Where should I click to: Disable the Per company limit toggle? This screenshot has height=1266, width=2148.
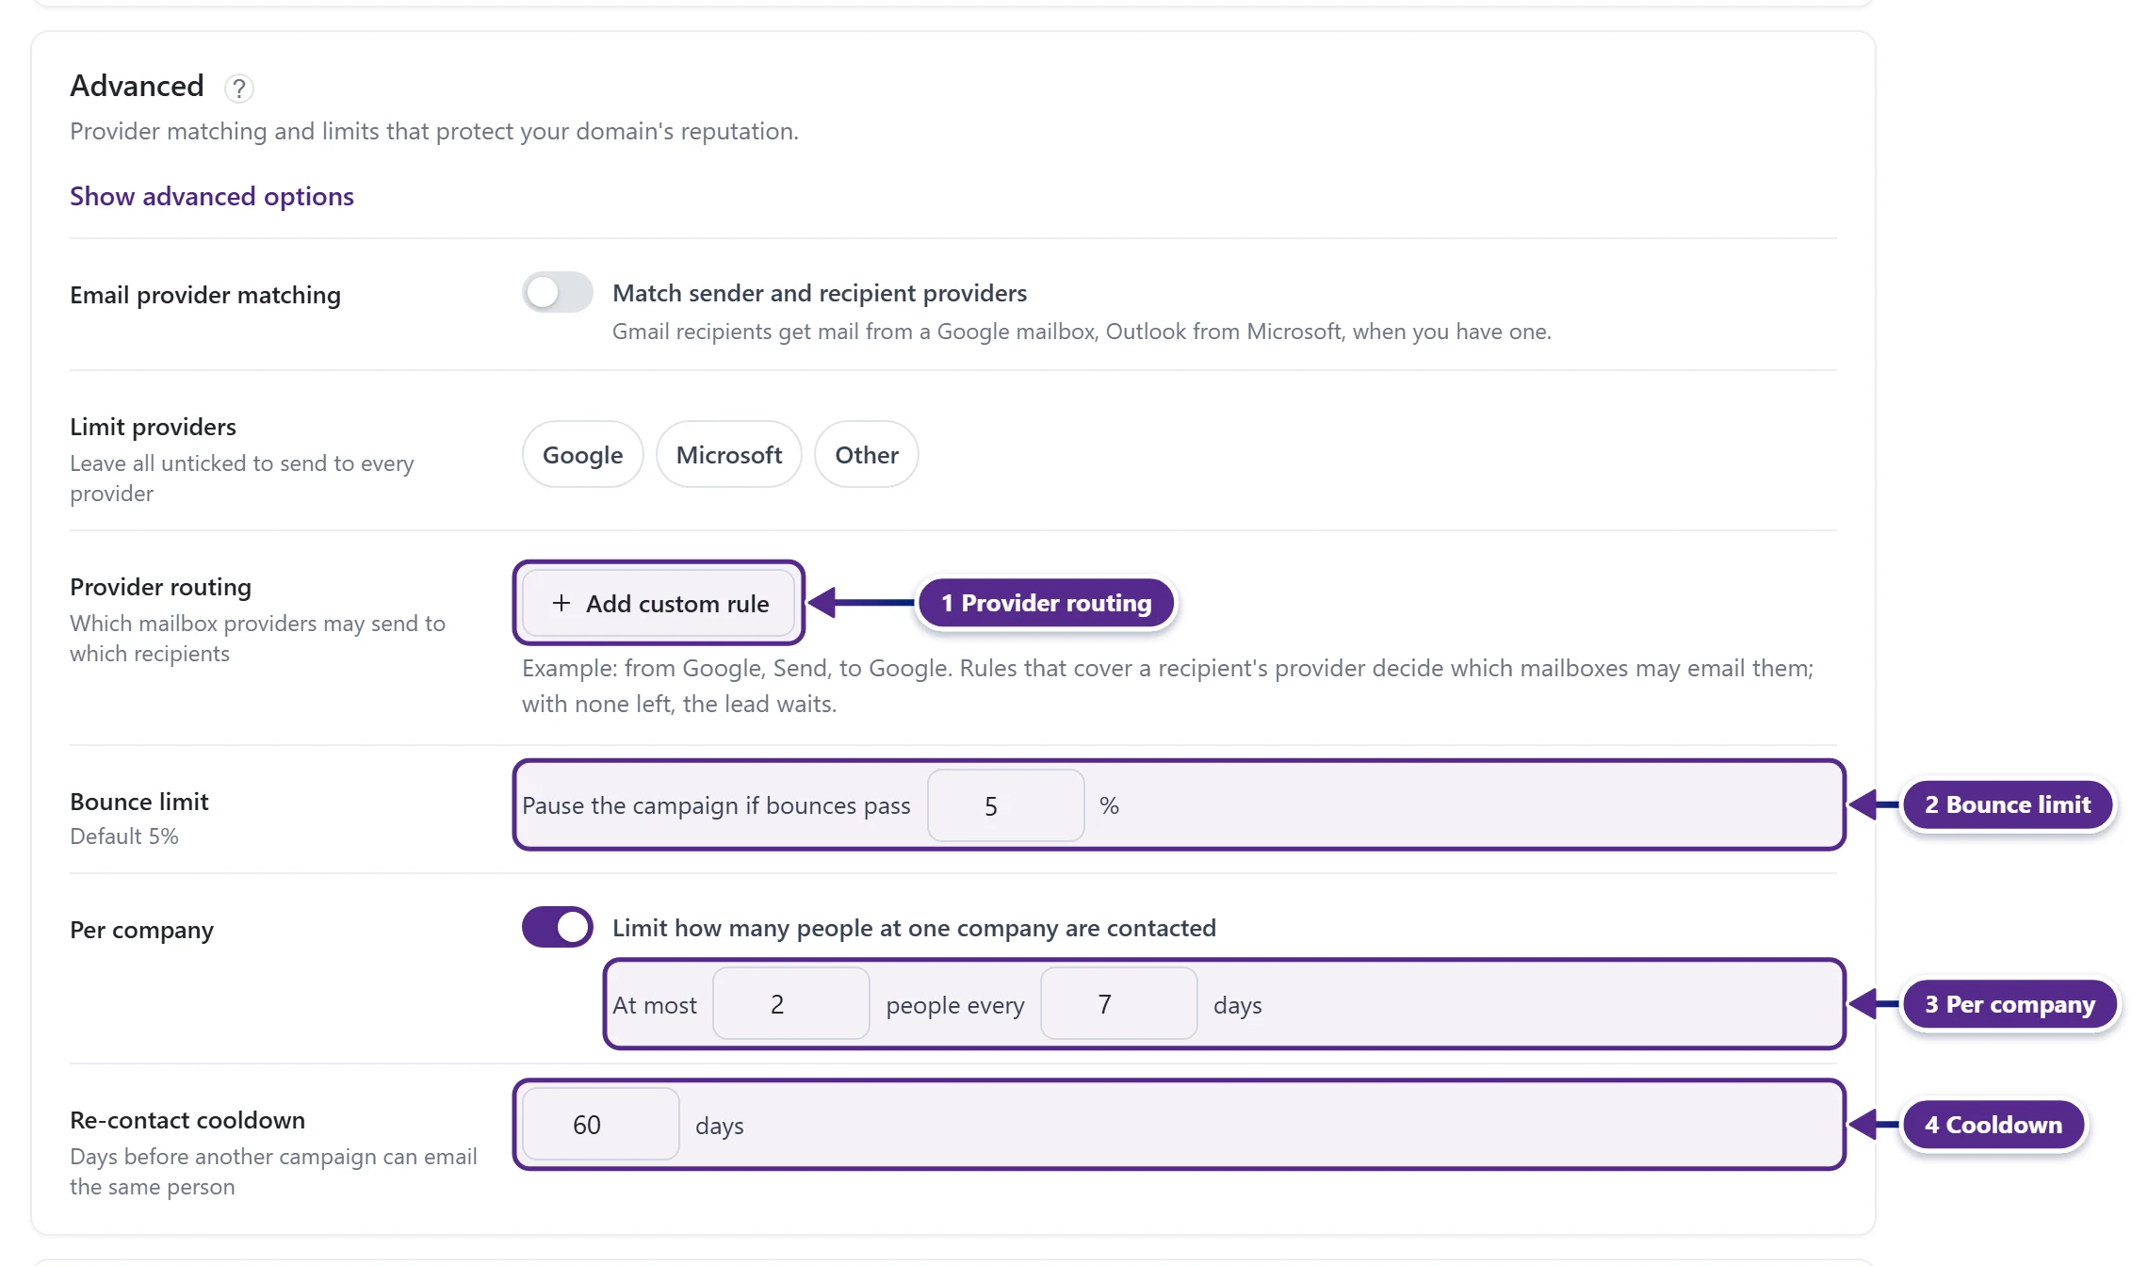coord(558,927)
